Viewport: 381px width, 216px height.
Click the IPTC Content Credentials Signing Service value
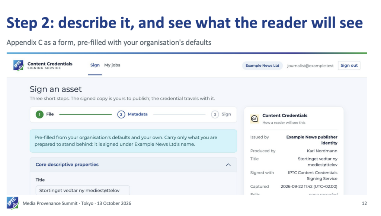[313, 175]
